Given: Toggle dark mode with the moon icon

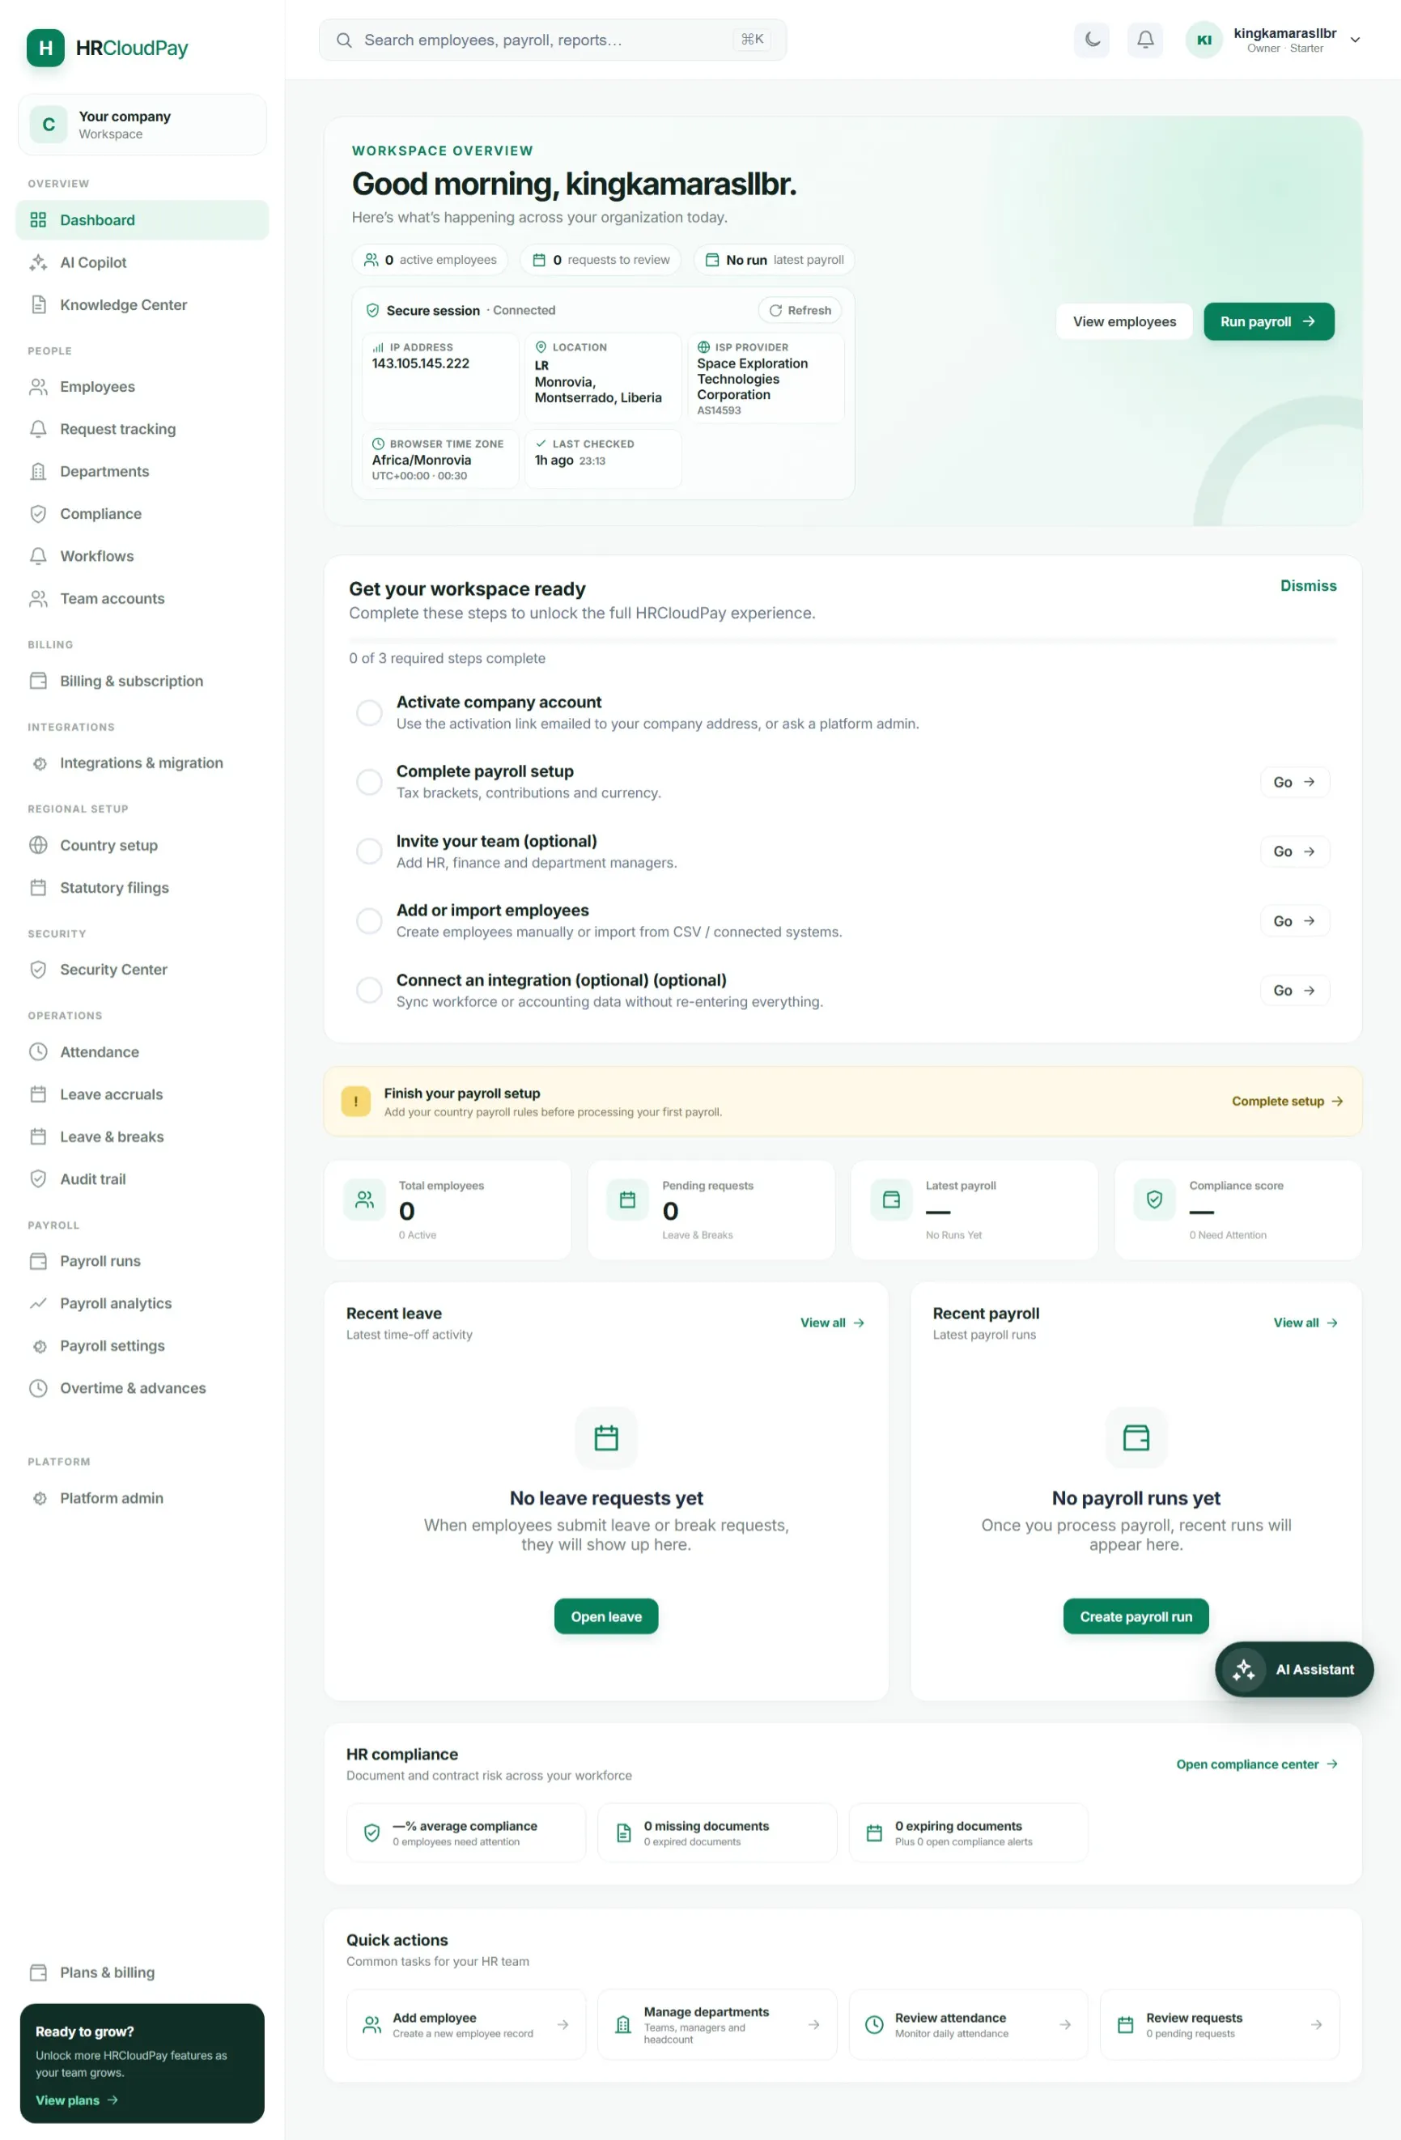Looking at the screenshot, I should pyautogui.click(x=1092, y=40).
